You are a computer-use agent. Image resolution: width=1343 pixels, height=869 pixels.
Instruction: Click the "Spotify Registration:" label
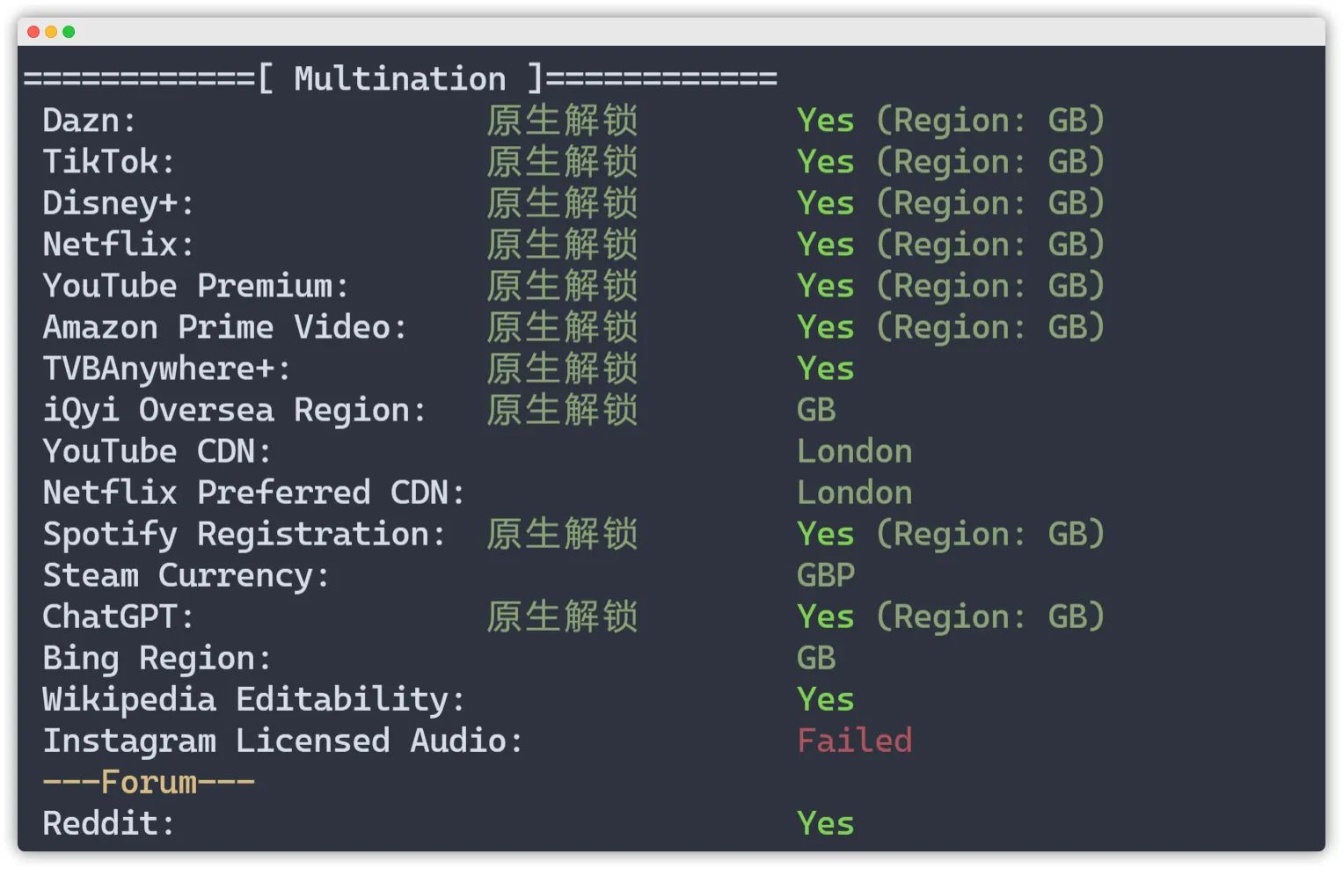245,534
